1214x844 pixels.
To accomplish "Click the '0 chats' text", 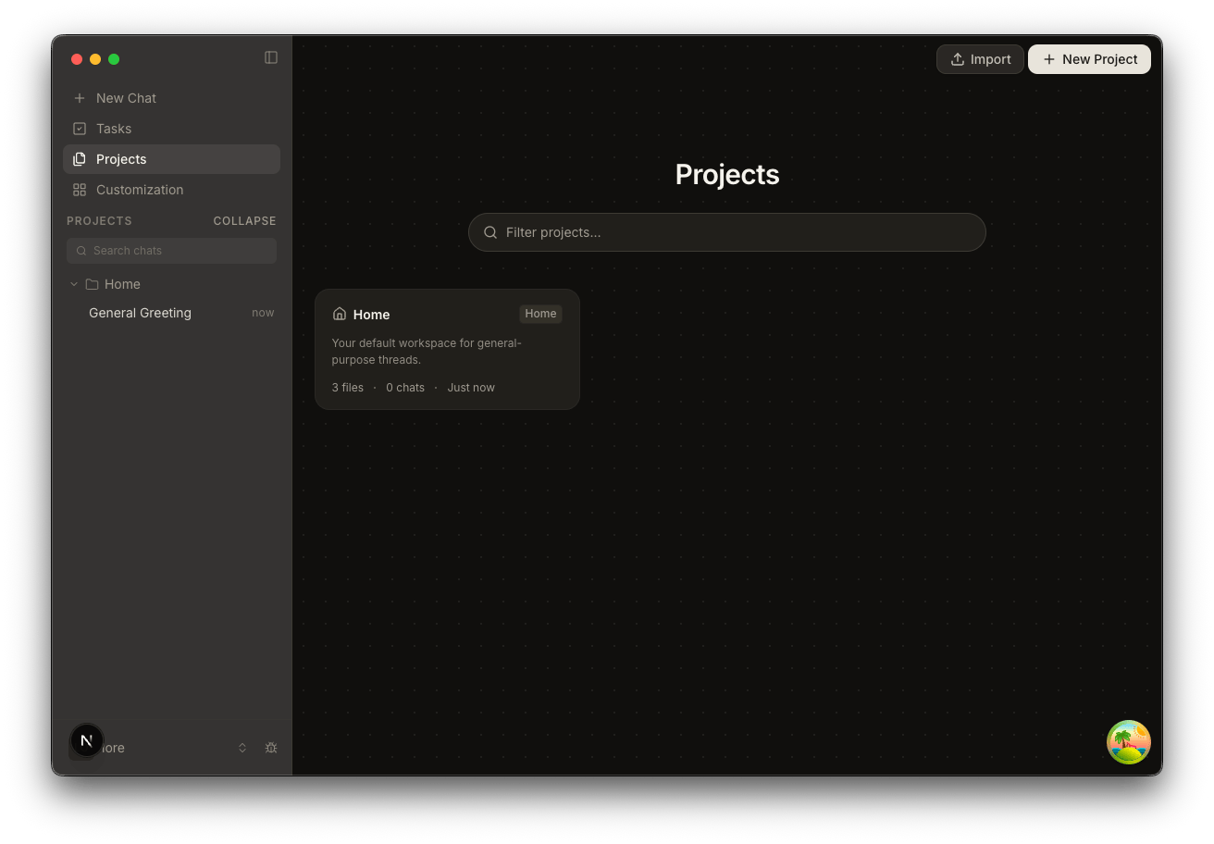I will [x=405, y=388].
